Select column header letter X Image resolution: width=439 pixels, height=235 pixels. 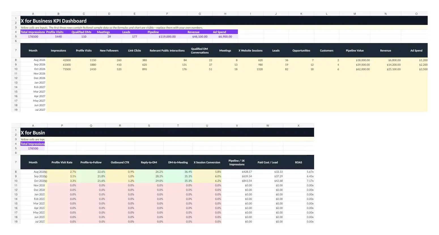tap(299, 125)
